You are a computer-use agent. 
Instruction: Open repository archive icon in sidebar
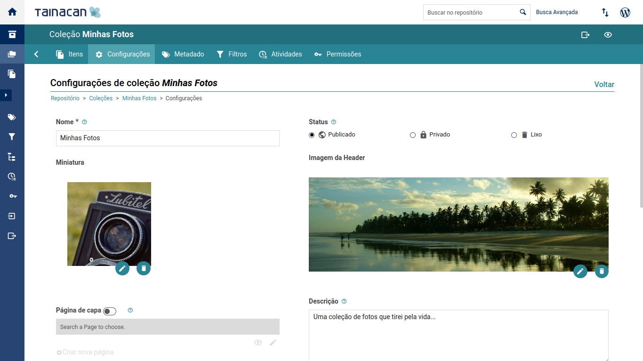click(x=12, y=34)
